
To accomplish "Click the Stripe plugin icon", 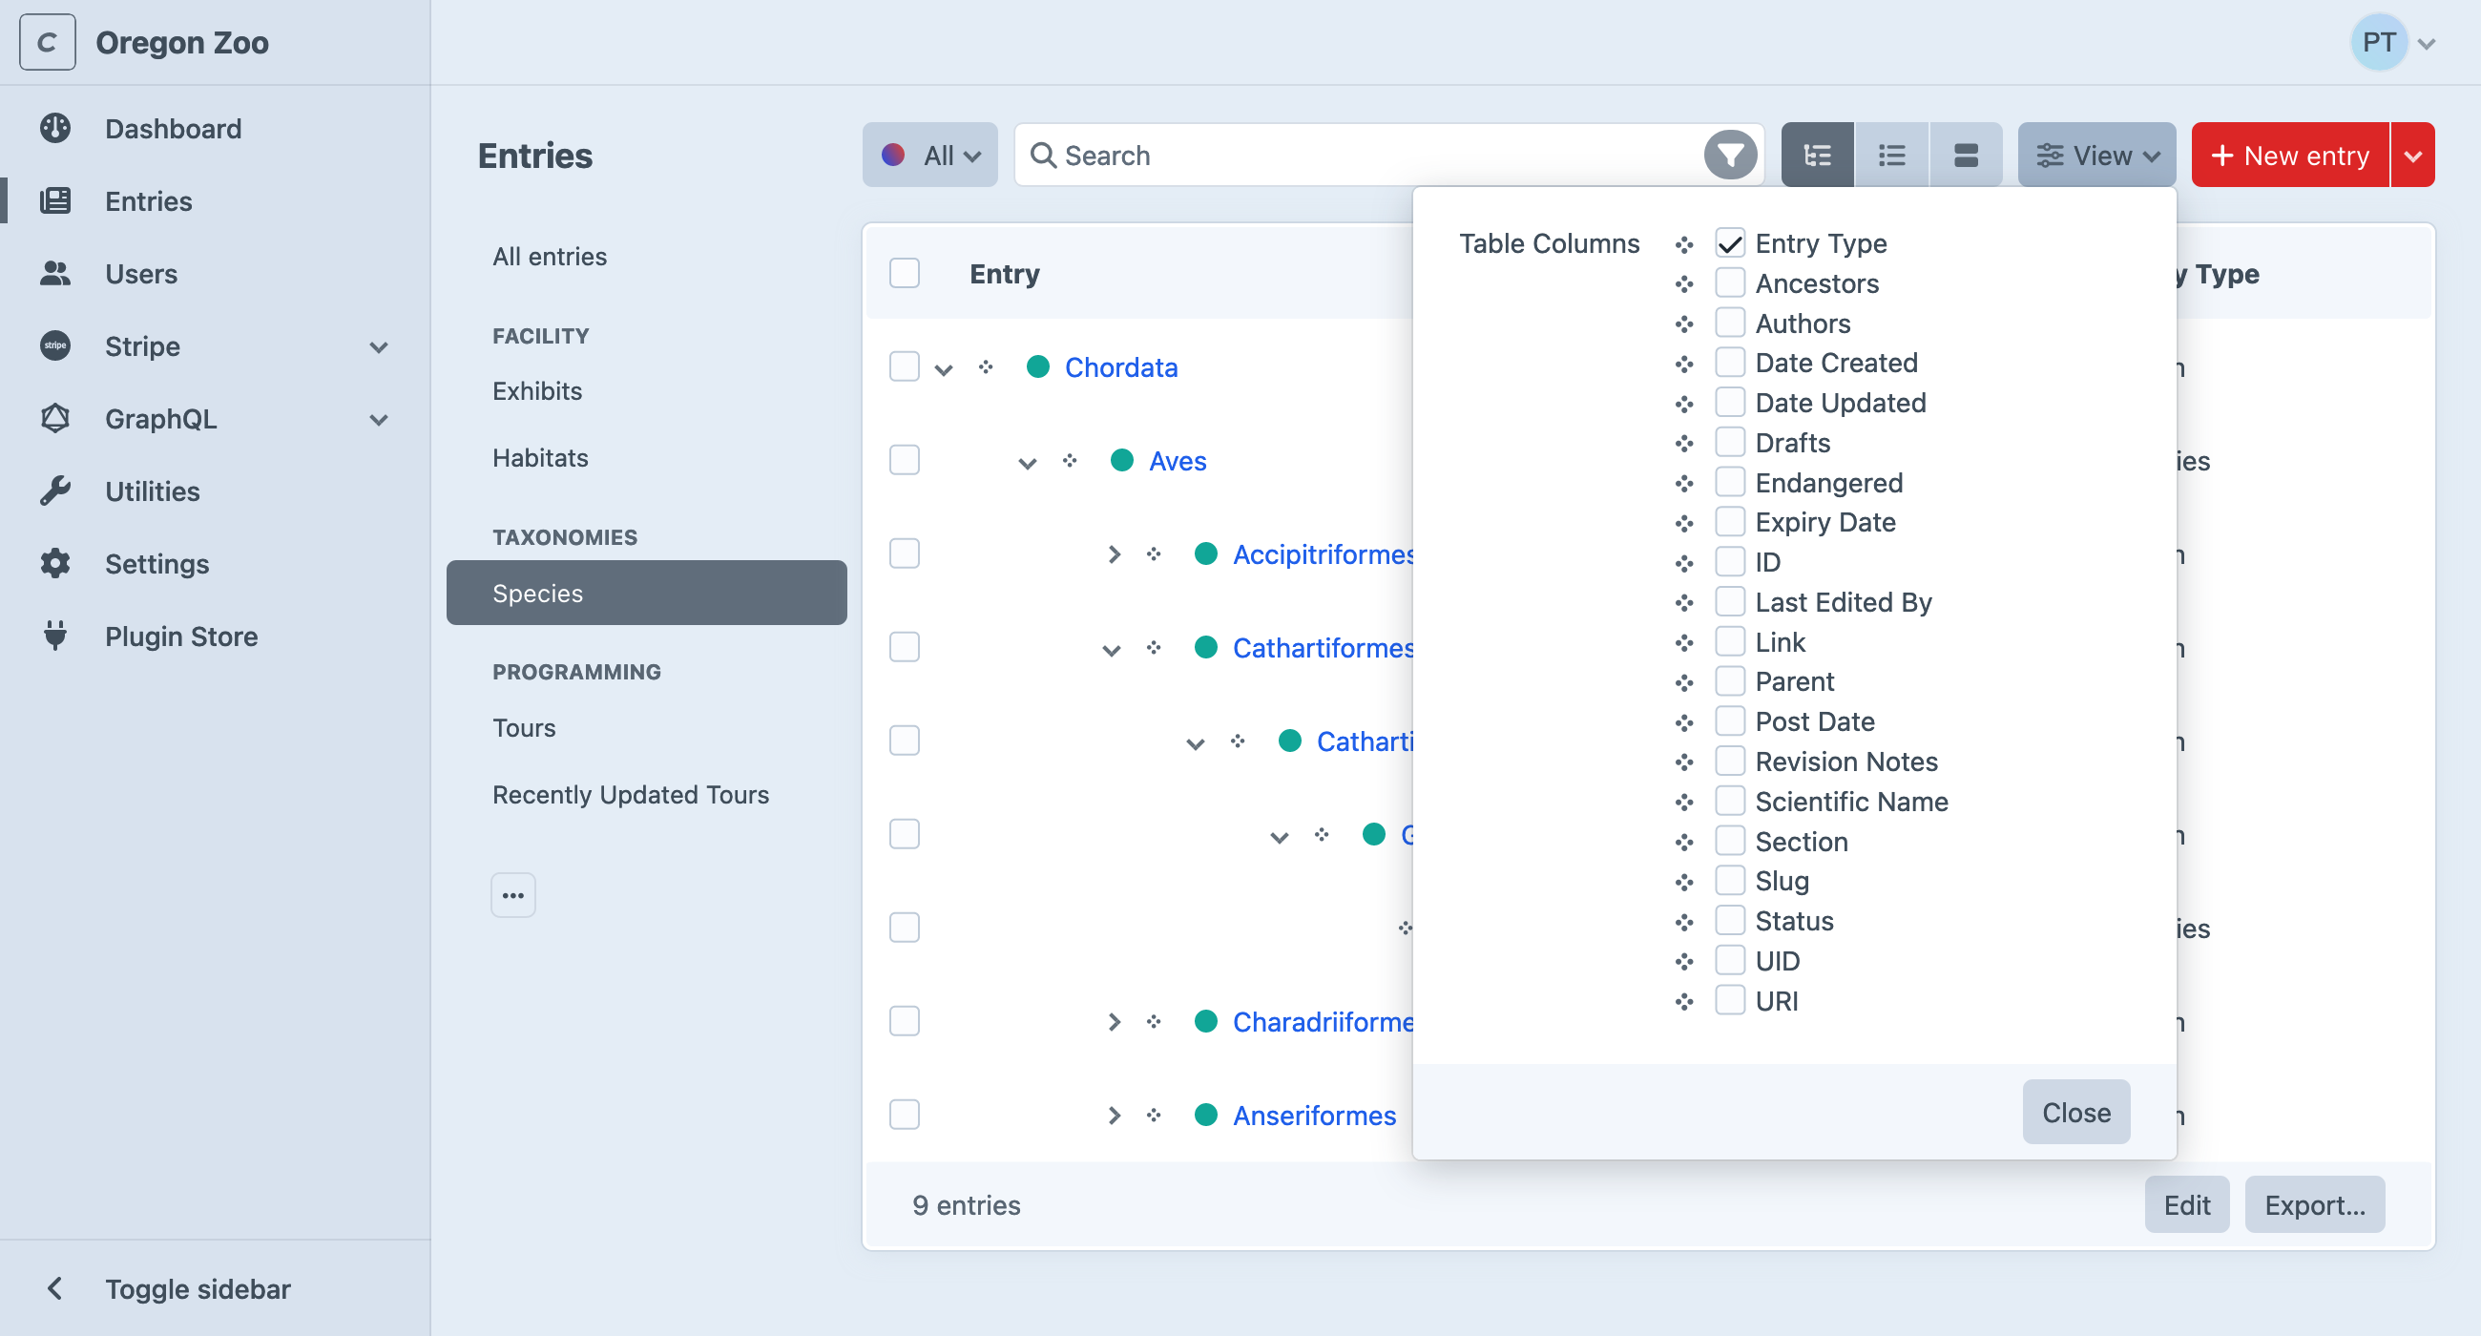I will click(55, 345).
